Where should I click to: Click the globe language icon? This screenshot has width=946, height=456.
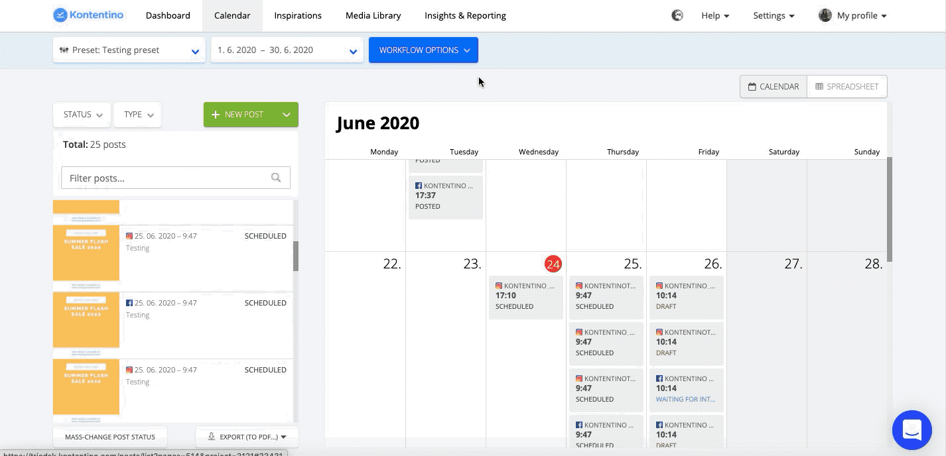[x=677, y=15]
